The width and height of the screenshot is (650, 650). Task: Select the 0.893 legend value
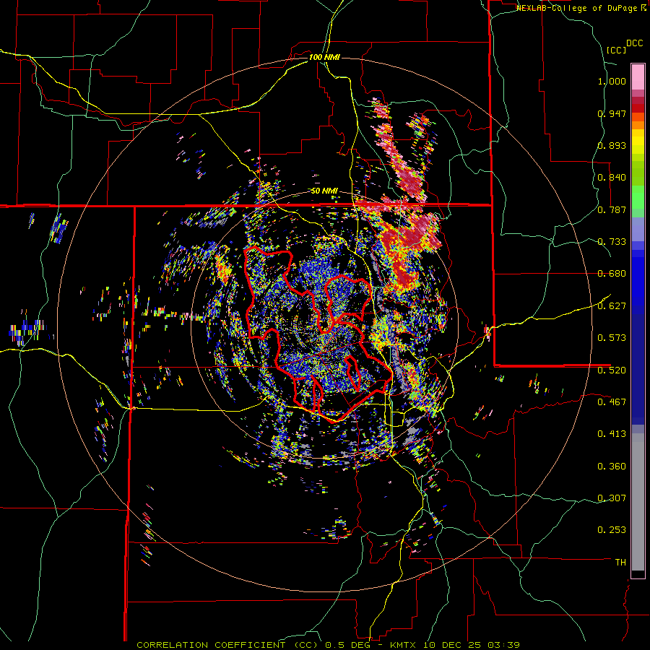pyautogui.click(x=612, y=145)
